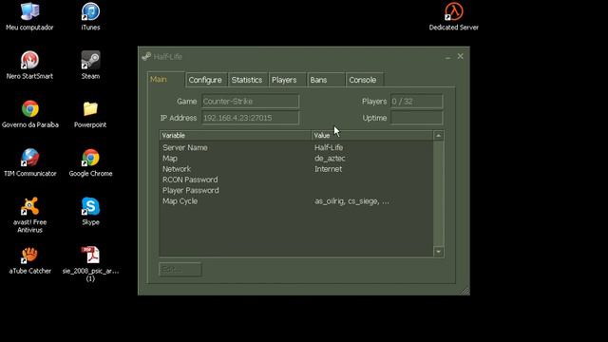Click the scrollbar down arrow
Screen dimensions: 608x342
438,252
